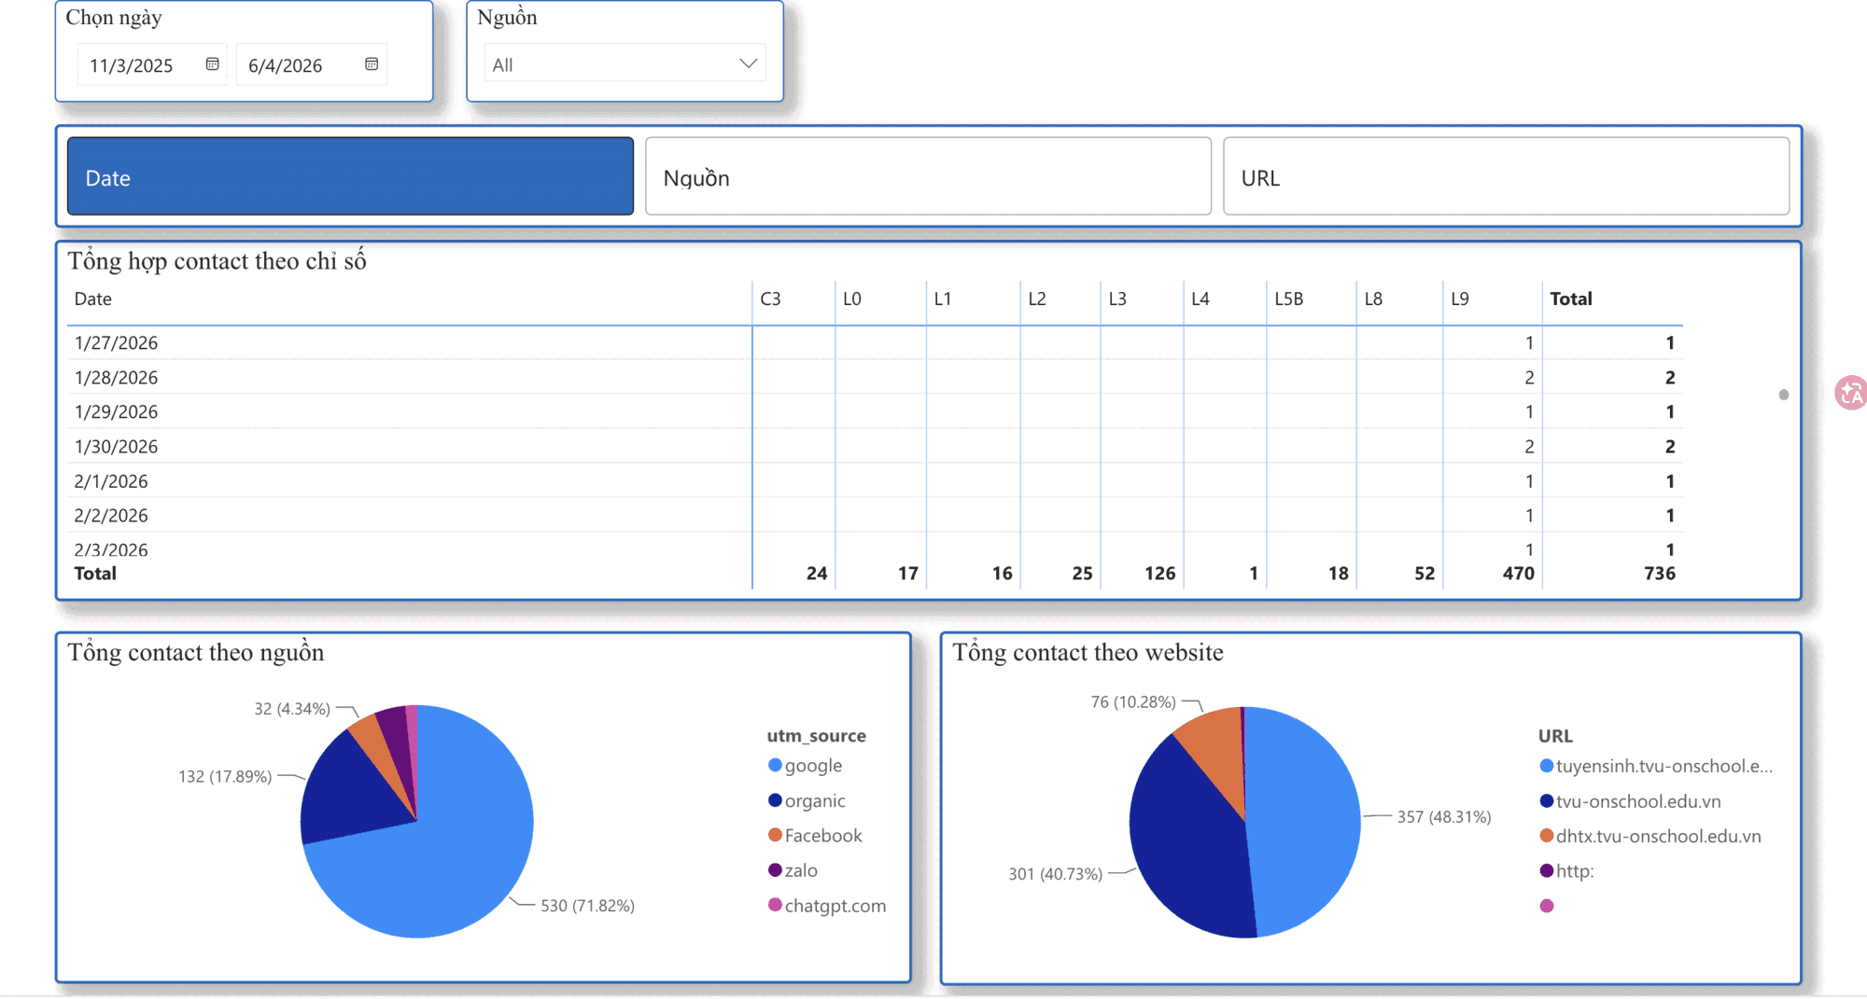Switch to the Nguồn tab button

pos(928,177)
